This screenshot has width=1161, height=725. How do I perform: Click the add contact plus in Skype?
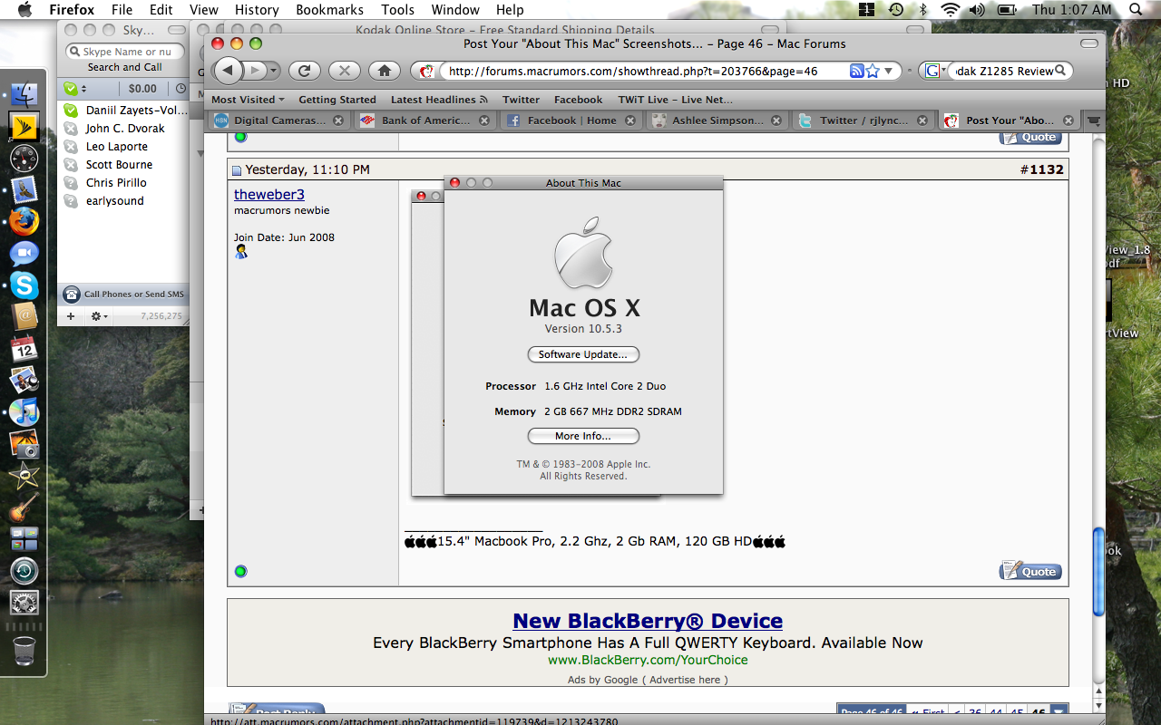click(71, 316)
